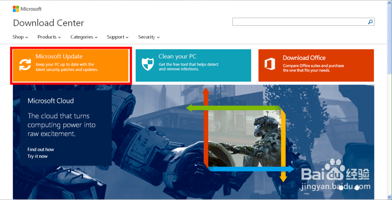
Task: Click the Microsoft Update tile heading
Action: 59,56
